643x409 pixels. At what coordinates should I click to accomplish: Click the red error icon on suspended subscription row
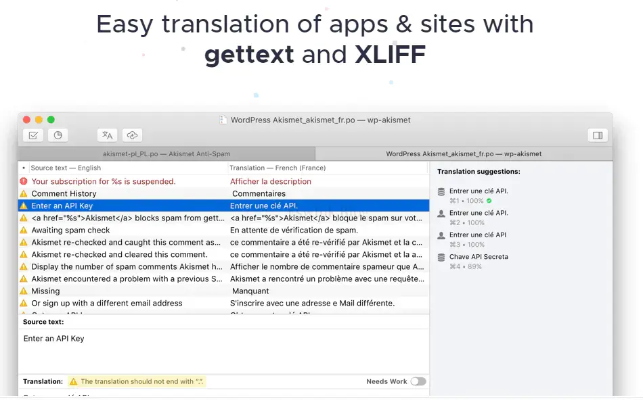click(24, 181)
